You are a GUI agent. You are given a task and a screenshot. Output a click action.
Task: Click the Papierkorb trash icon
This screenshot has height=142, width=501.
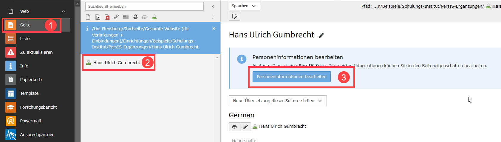pos(11,80)
